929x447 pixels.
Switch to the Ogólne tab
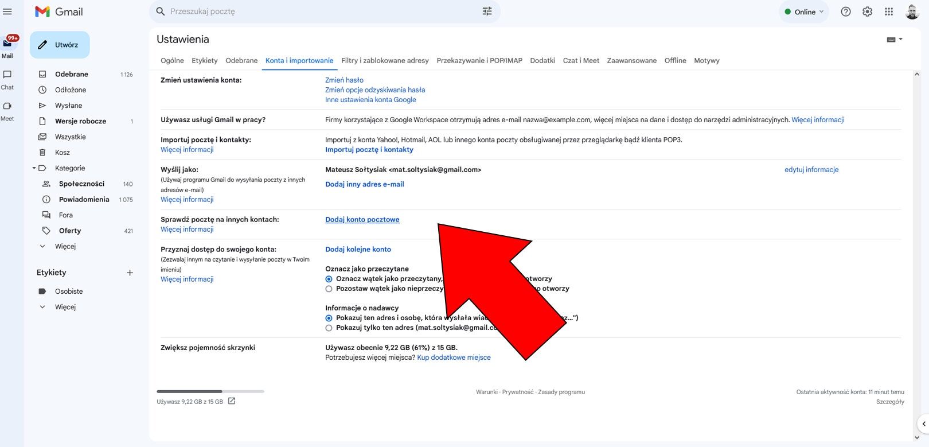click(x=172, y=60)
